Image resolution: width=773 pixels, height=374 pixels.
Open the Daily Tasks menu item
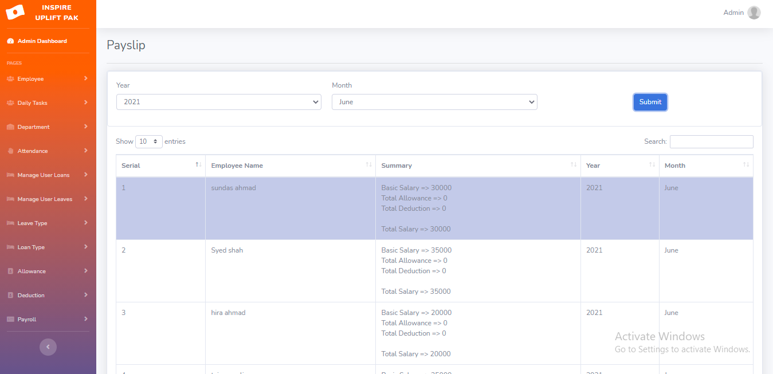[x=33, y=103]
